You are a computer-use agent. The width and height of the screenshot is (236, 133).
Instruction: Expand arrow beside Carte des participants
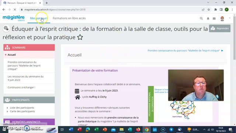click(7, 112)
